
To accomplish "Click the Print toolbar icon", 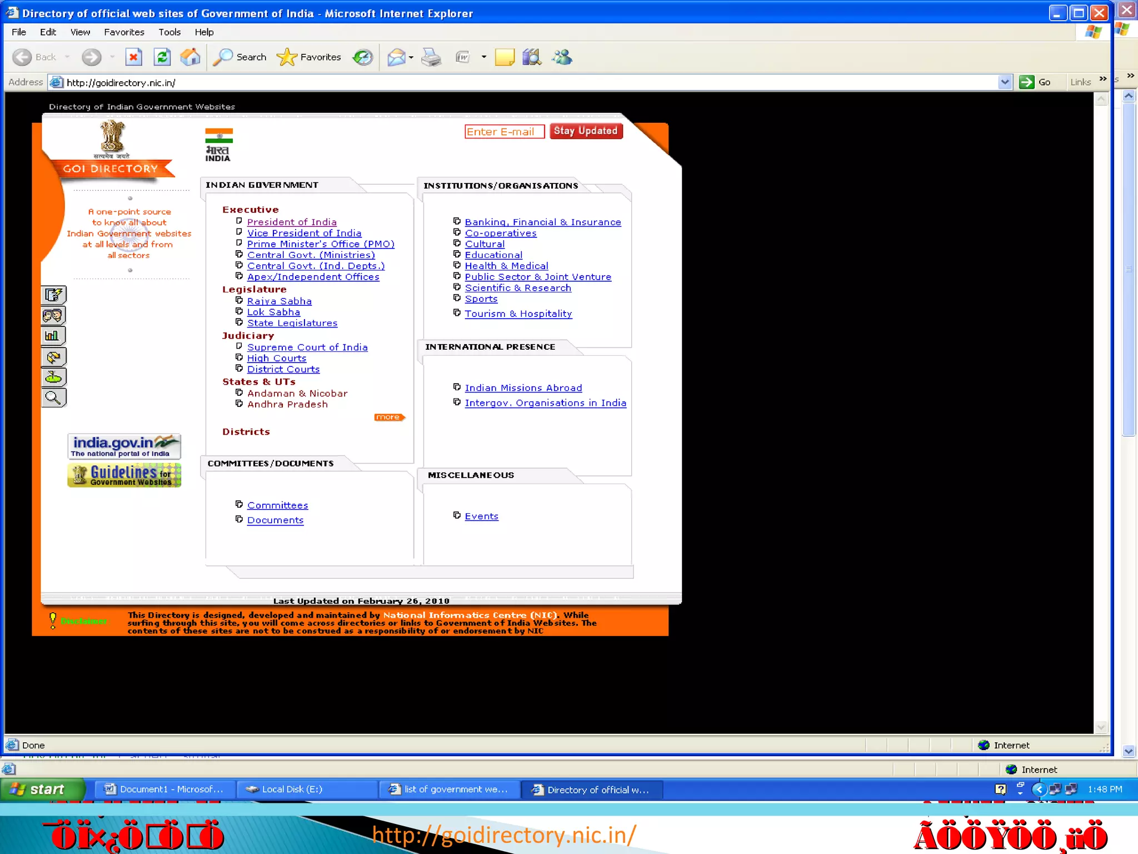I will 431,57.
